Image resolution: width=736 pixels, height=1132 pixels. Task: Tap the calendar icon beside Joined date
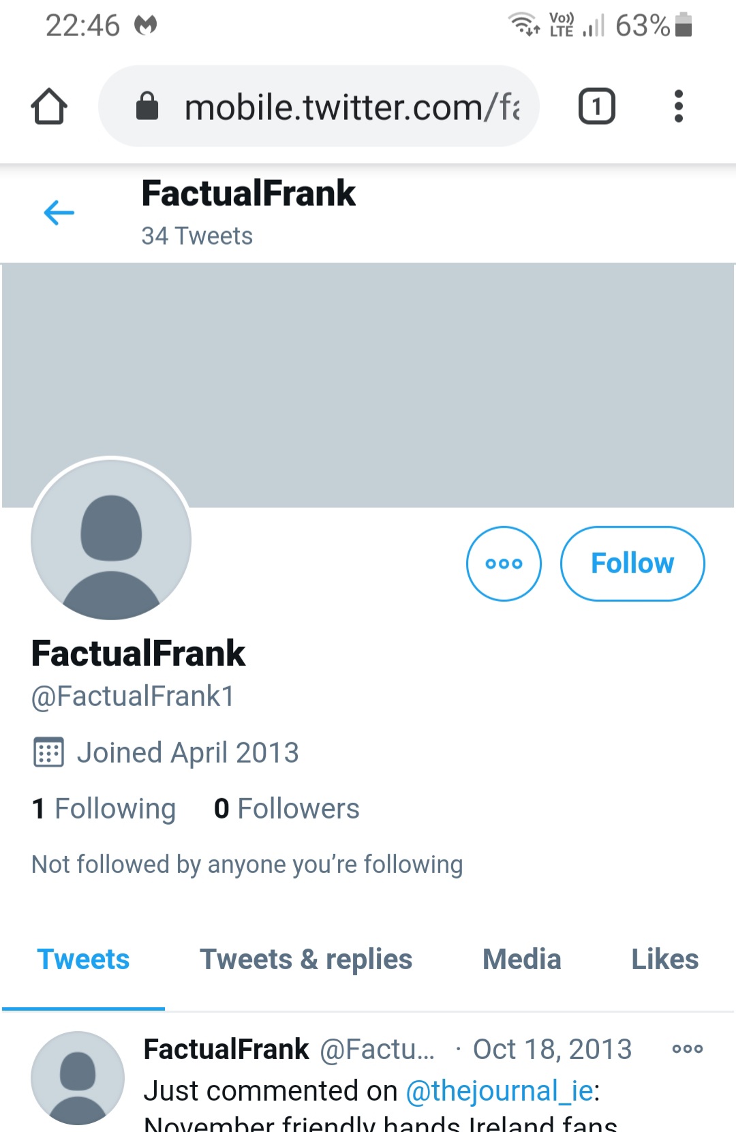[48, 752]
